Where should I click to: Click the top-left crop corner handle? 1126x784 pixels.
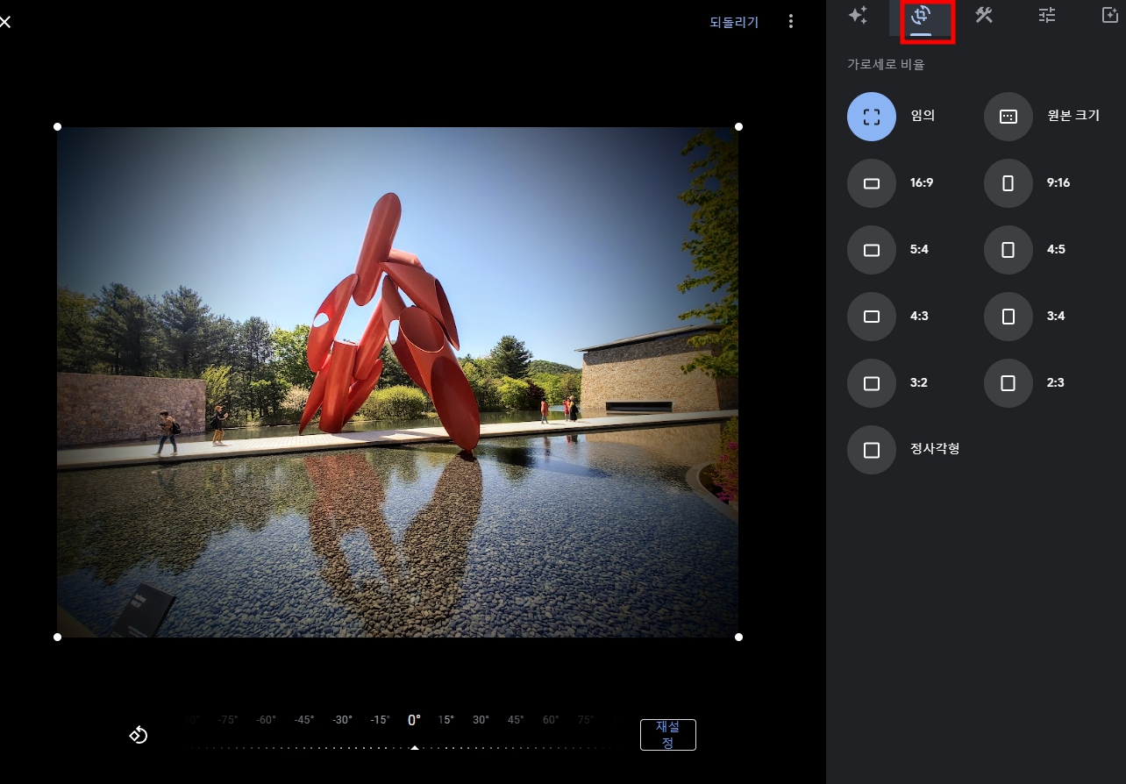(x=58, y=127)
